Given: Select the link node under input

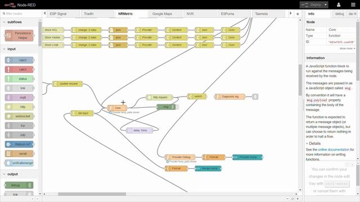Looking at the screenshot, I should point(19,88).
